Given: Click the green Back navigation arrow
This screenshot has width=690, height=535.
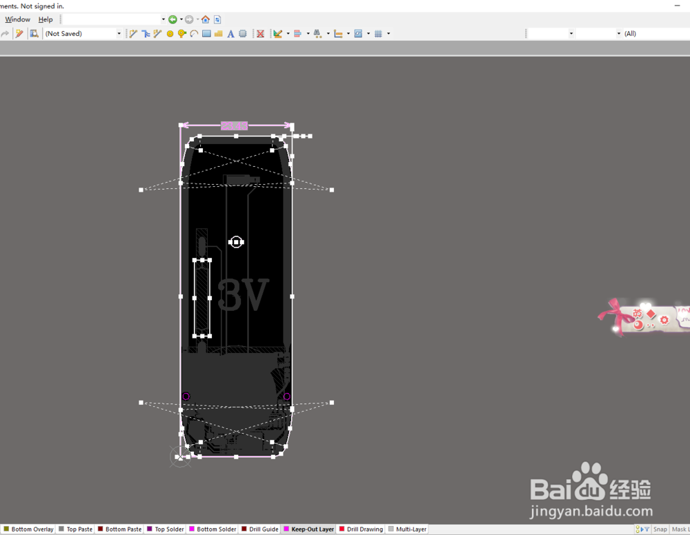Looking at the screenshot, I should [x=173, y=19].
